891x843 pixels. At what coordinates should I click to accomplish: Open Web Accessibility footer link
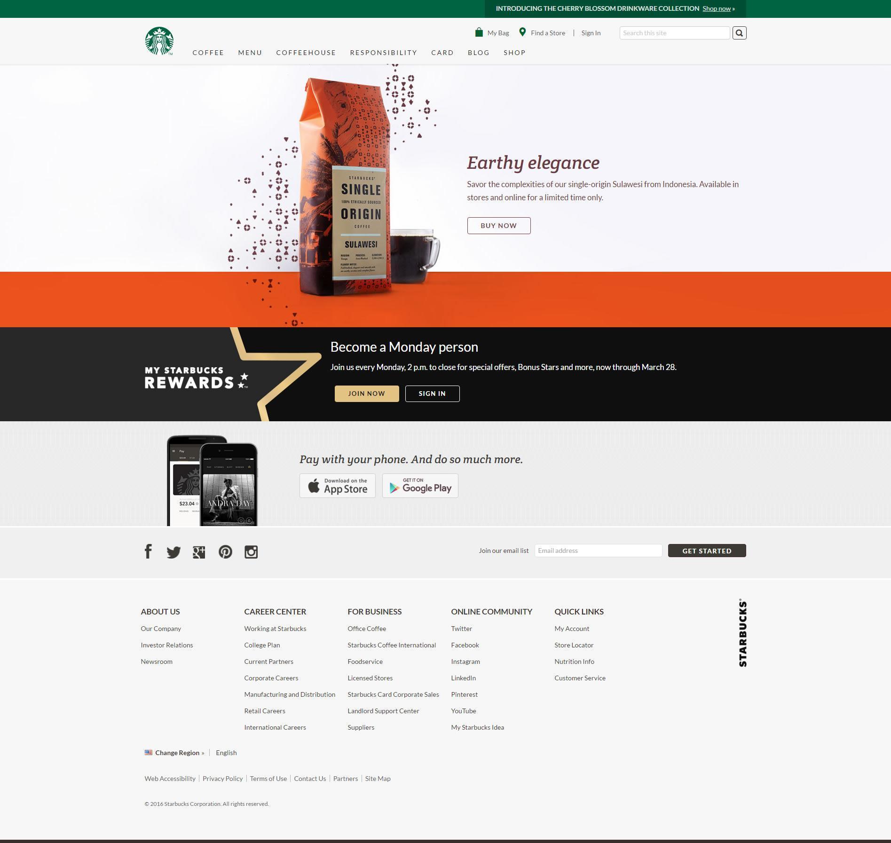coord(170,779)
